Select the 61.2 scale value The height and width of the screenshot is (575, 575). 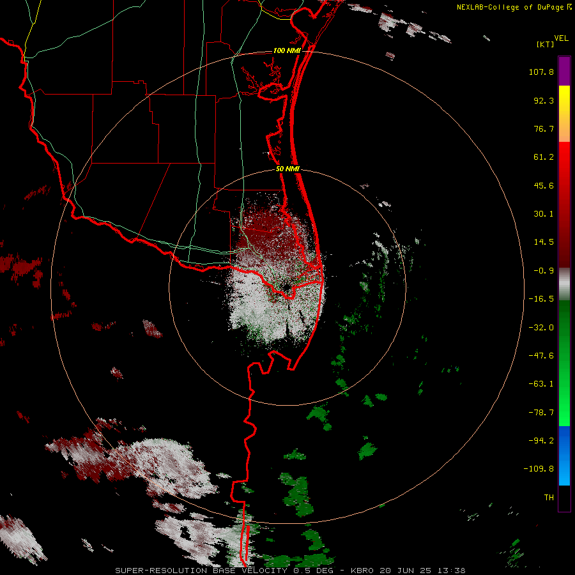point(544,157)
